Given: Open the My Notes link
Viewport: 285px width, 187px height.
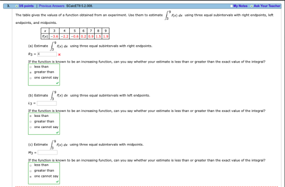Looking at the screenshot, I should point(240,6).
